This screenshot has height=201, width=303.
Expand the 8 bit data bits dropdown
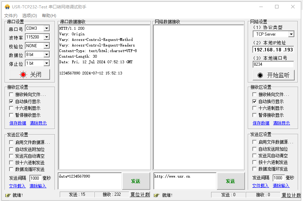coord(46,55)
